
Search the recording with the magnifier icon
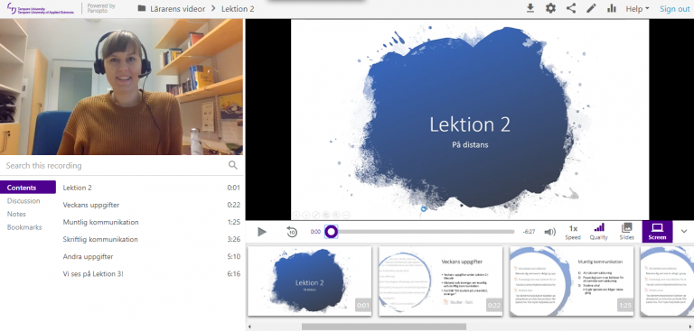tap(233, 165)
